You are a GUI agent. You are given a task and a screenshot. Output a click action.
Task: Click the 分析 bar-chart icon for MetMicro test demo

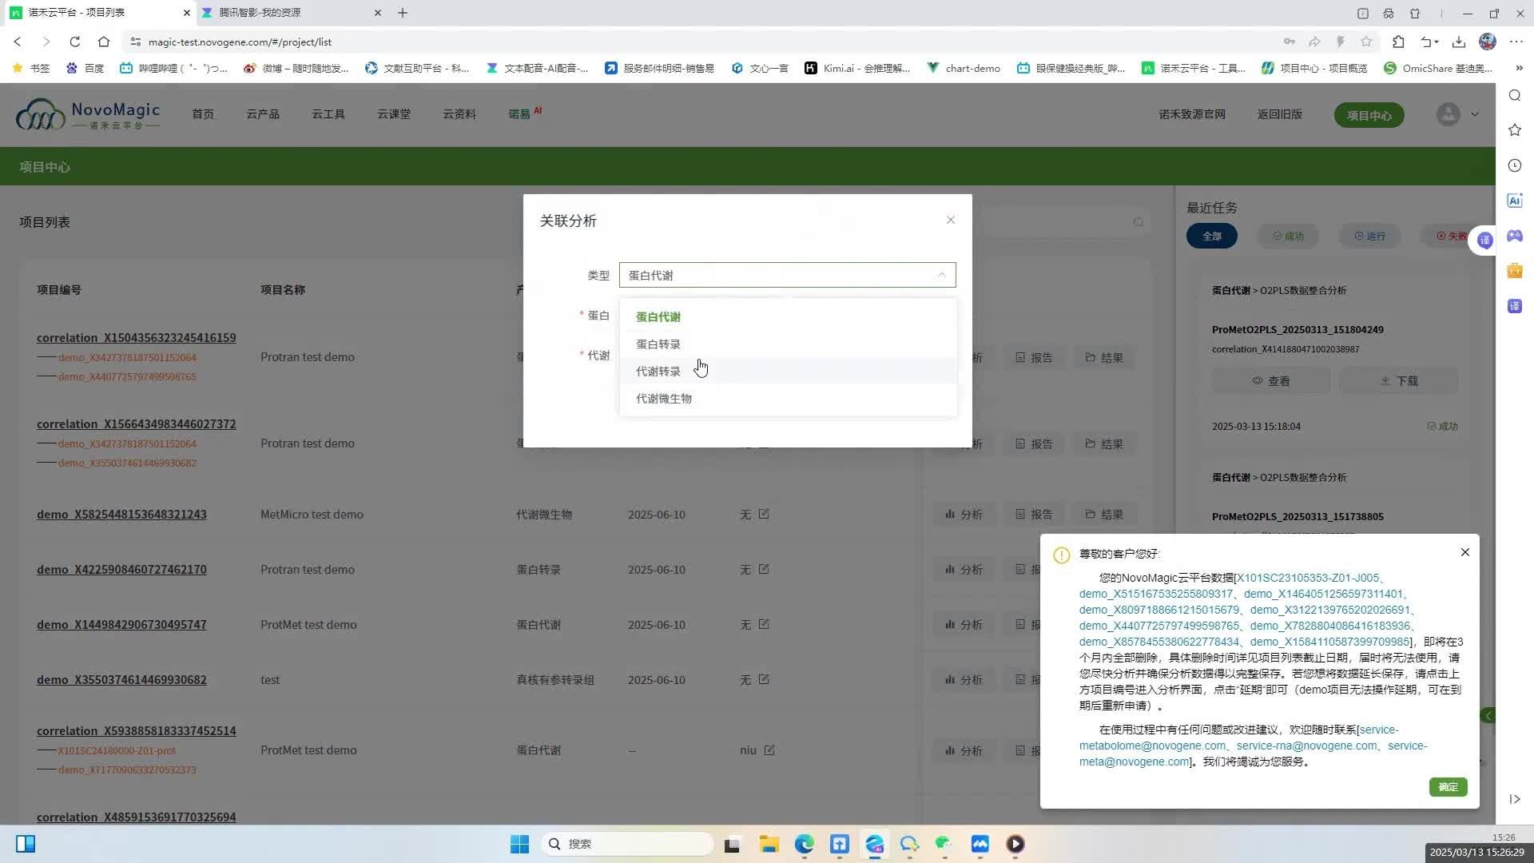(963, 514)
